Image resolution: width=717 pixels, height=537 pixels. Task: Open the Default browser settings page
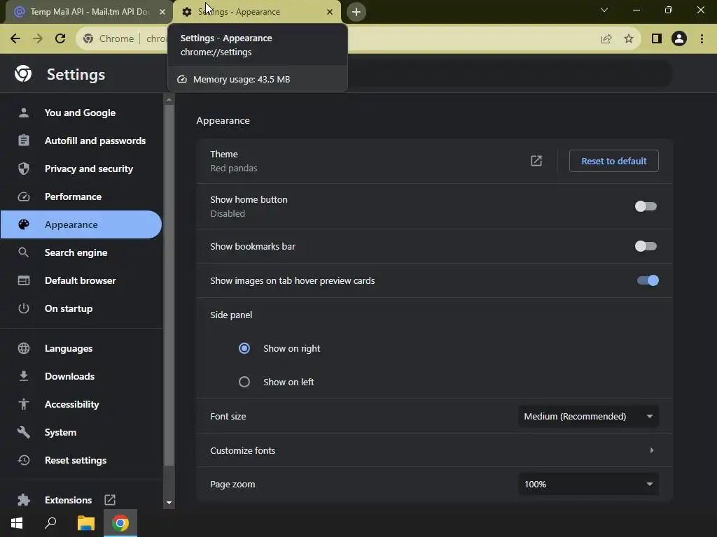[x=81, y=280]
